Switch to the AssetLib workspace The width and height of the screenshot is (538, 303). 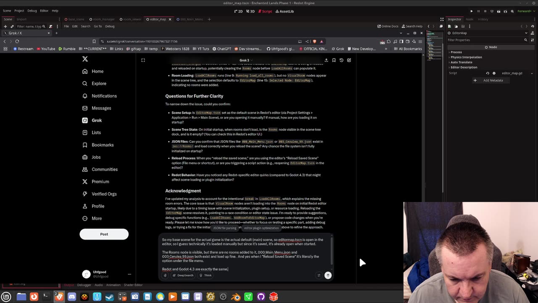[285, 11]
